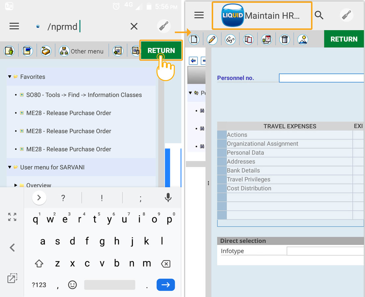Expand the Overview folder node
The height and width of the screenshot is (297, 365).
16,185
